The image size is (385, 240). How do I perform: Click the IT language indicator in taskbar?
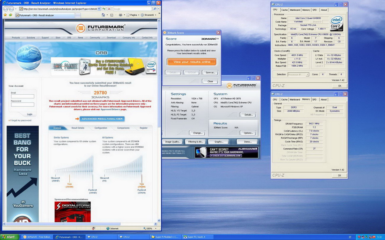350,237
